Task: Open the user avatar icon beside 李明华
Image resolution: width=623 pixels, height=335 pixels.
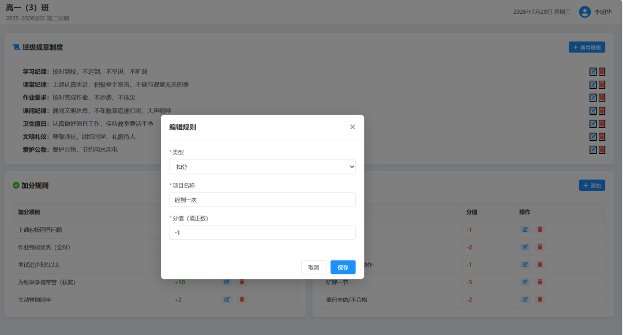Action: 584,12
